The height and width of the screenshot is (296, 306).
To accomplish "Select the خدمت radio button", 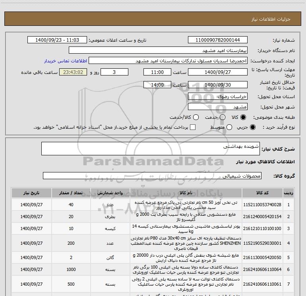I will point(223,117).
